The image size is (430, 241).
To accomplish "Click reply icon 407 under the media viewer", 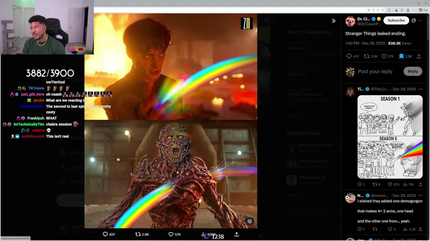I will (x=109, y=234).
